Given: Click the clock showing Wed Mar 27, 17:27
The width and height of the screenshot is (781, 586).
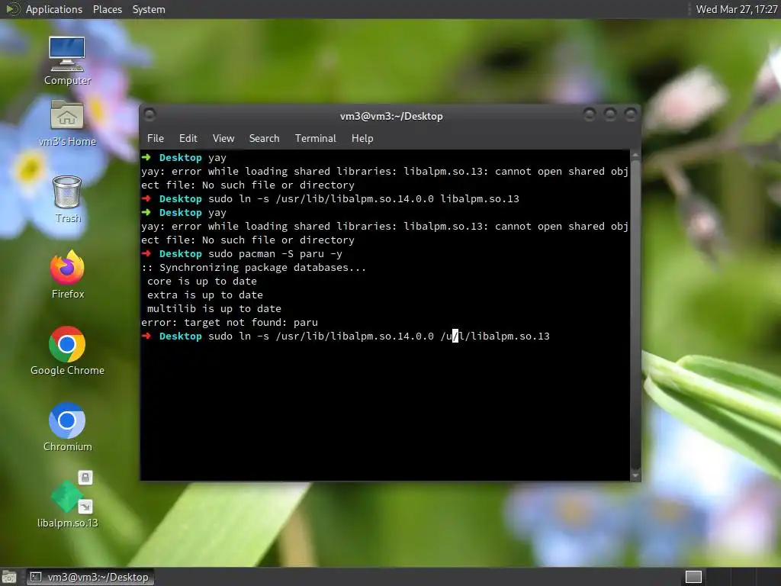Looking at the screenshot, I should [736, 9].
